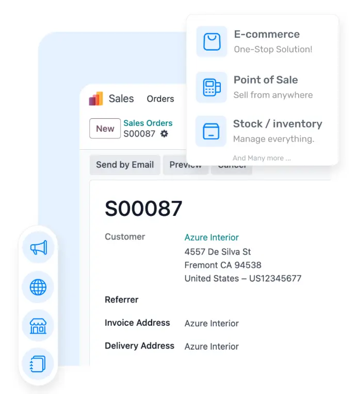This screenshot has height=394, width=356.
Task: Open the Orders menu
Action: point(160,99)
